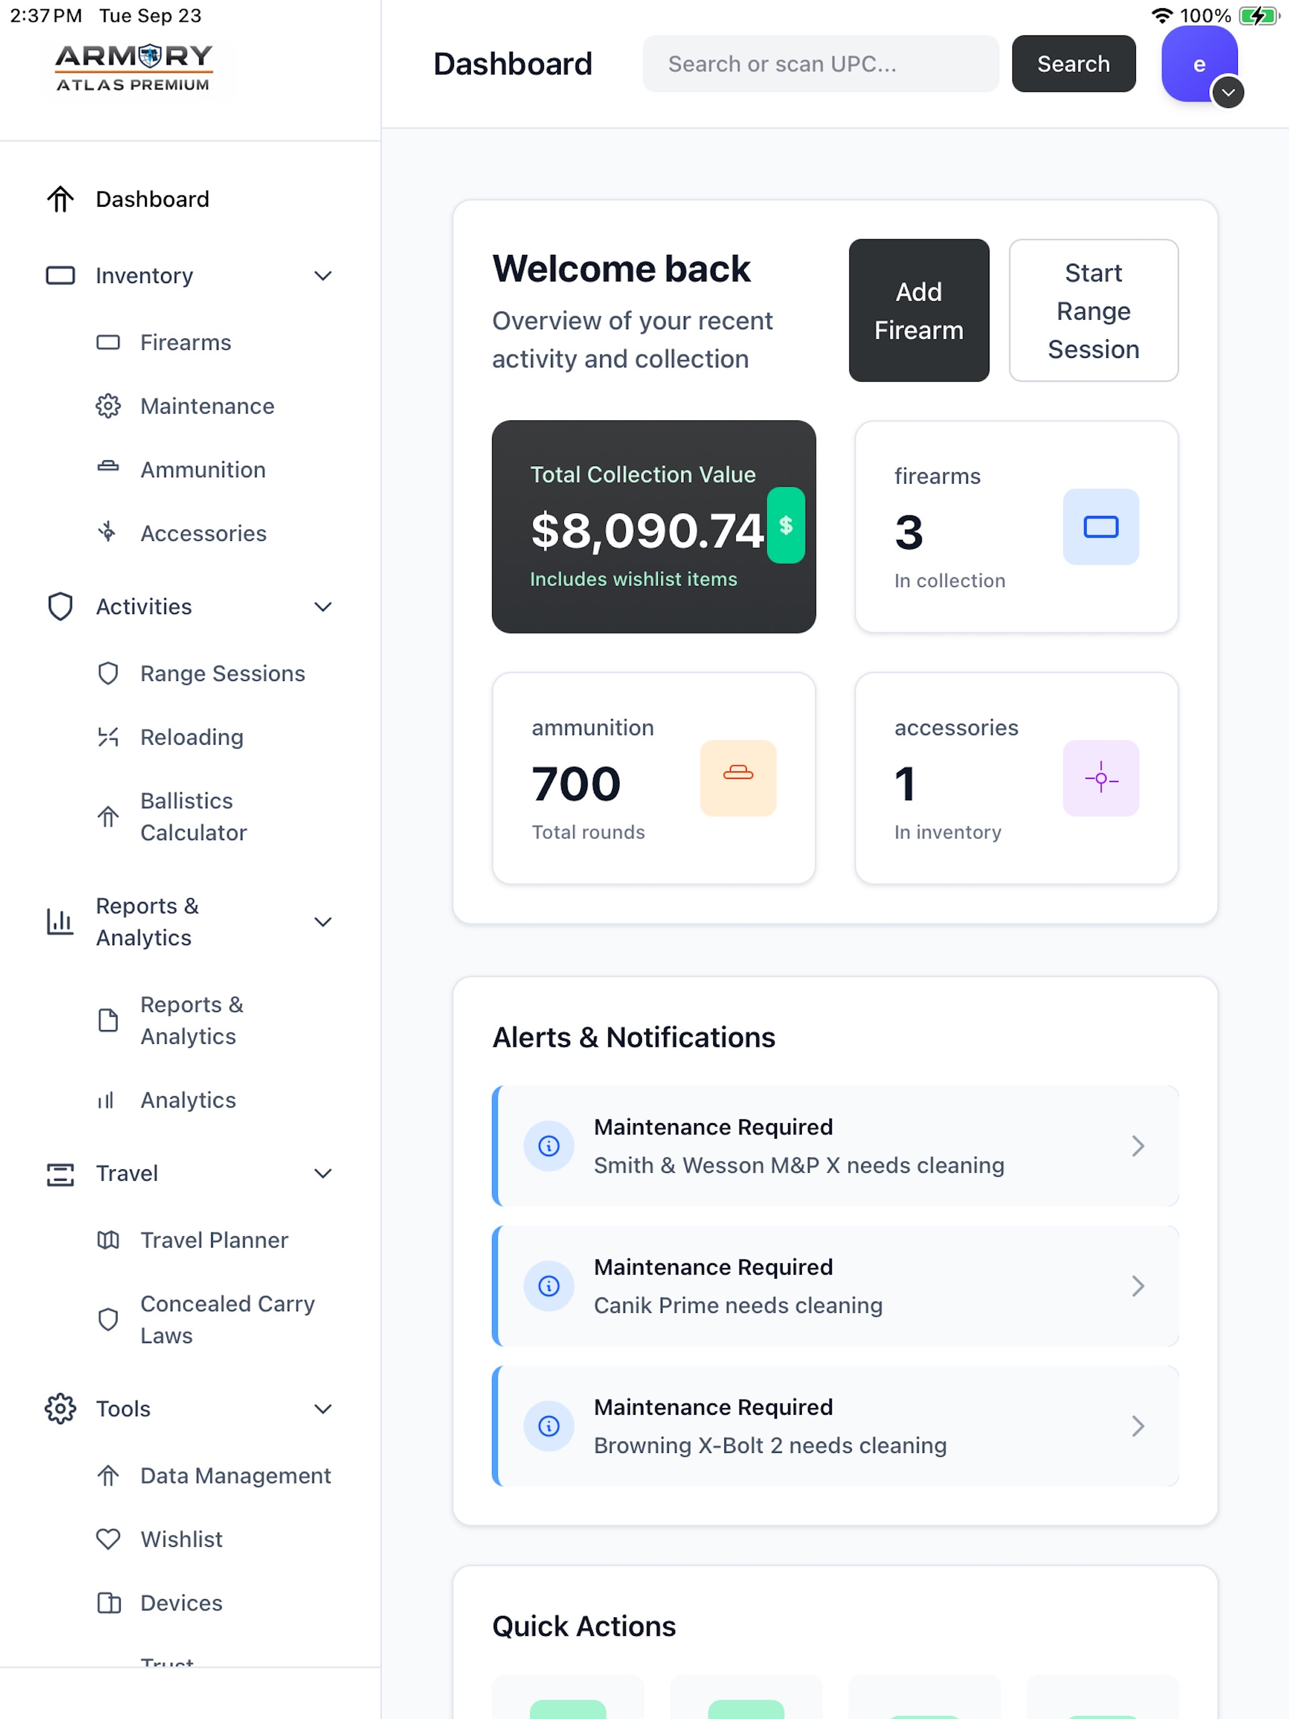
Task: Click the firearms 3 In collection card
Action: point(1017,527)
